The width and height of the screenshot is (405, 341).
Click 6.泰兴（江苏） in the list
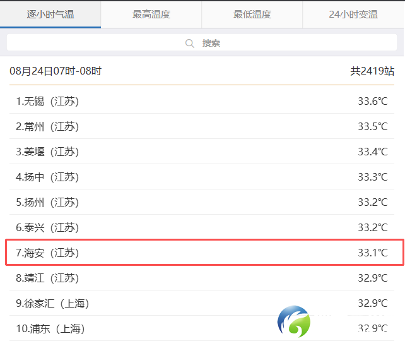[x=47, y=227]
